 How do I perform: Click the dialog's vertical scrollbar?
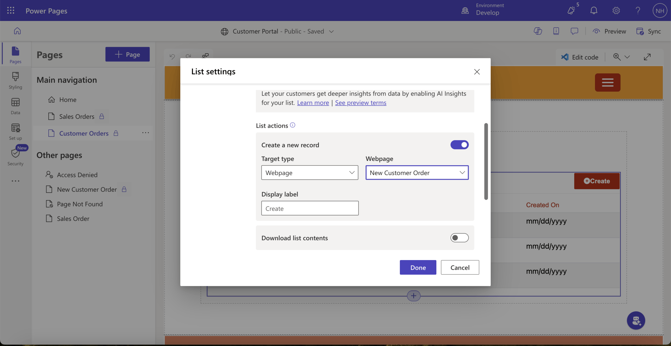tap(486, 162)
